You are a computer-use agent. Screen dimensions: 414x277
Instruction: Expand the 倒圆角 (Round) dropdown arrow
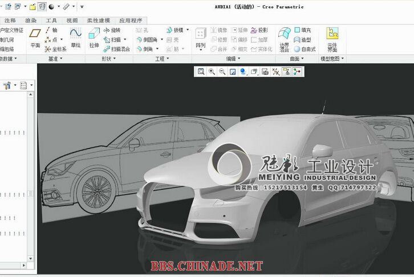[x=162, y=40]
